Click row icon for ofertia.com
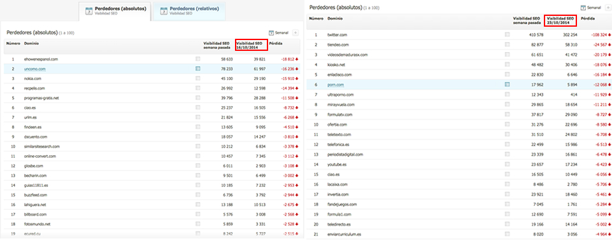 click(507, 125)
